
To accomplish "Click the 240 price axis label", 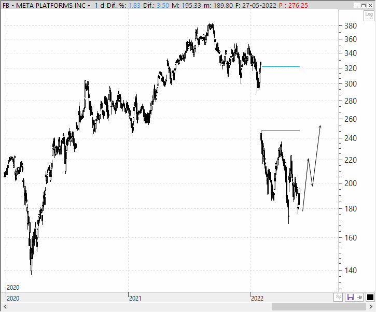I will tap(351, 138).
